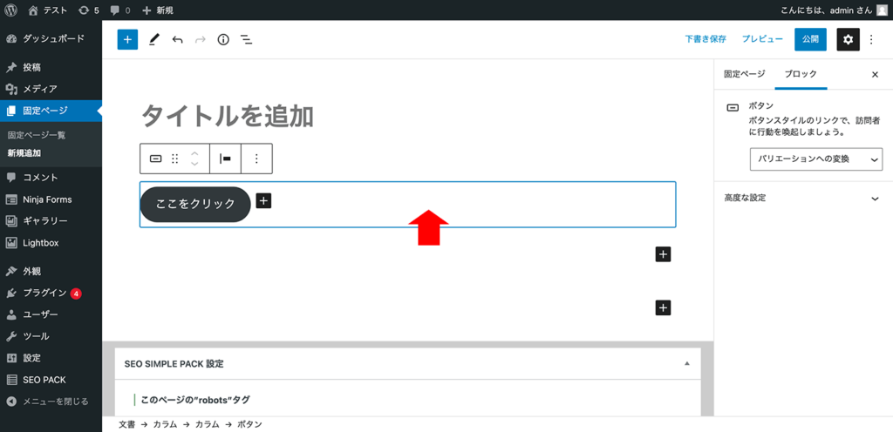This screenshot has height=432, width=893.
Task: Open バリエーションへの変換 dropdown
Action: click(x=816, y=159)
